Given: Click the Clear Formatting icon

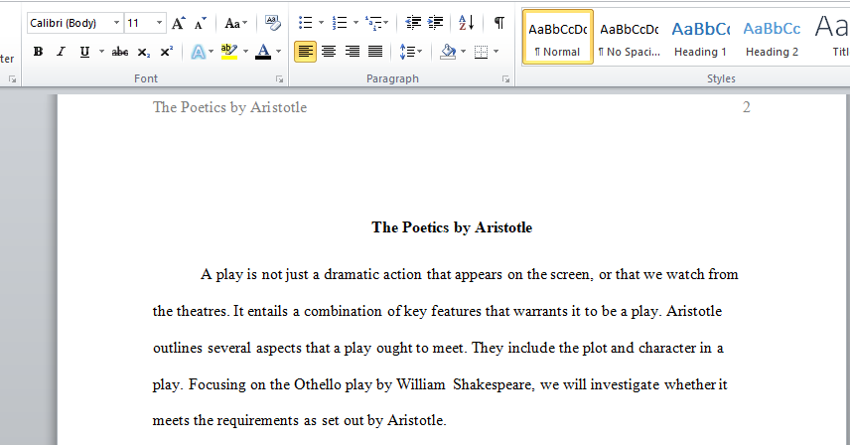Looking at the screenshot, I should 272,23.
